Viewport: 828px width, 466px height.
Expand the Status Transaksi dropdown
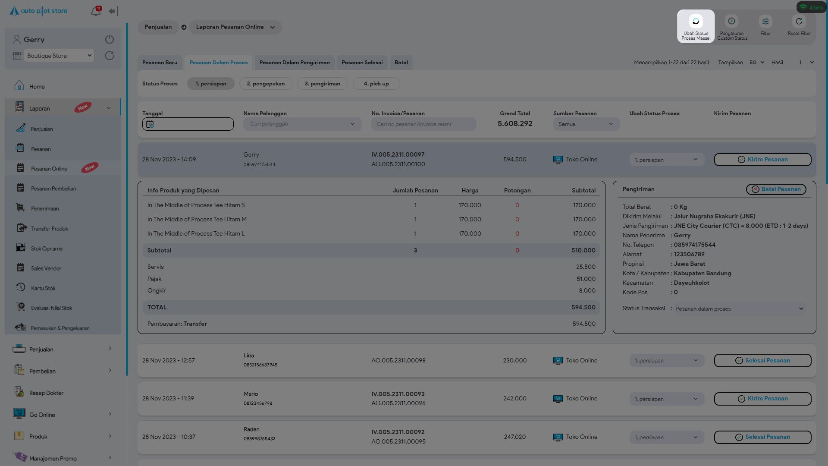point(739,309)
